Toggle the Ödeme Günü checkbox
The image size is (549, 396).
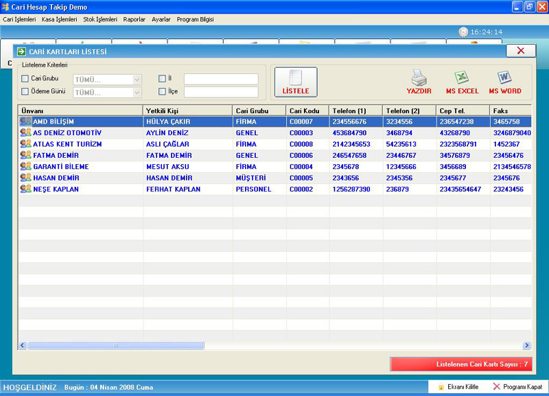pos(25,91)
